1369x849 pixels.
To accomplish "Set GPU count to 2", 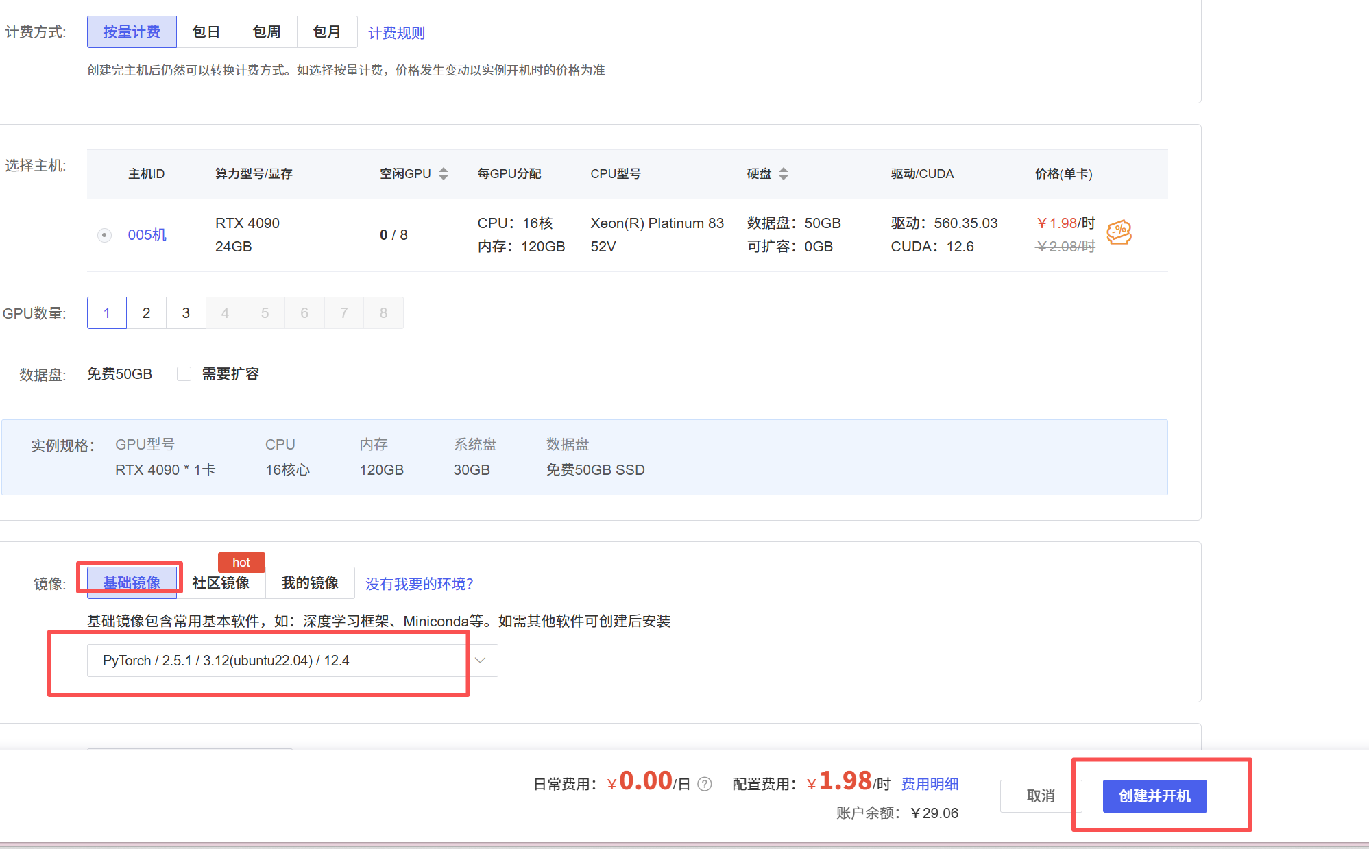I will pyautogui.click(x=146, y=313).
